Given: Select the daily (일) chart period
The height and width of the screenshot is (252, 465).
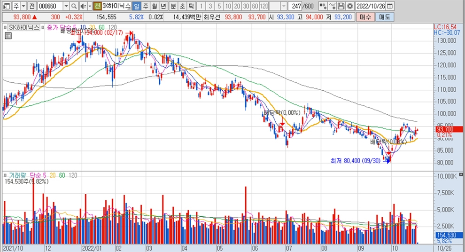Looking at the screenshot, I should (x=136, y=6).
